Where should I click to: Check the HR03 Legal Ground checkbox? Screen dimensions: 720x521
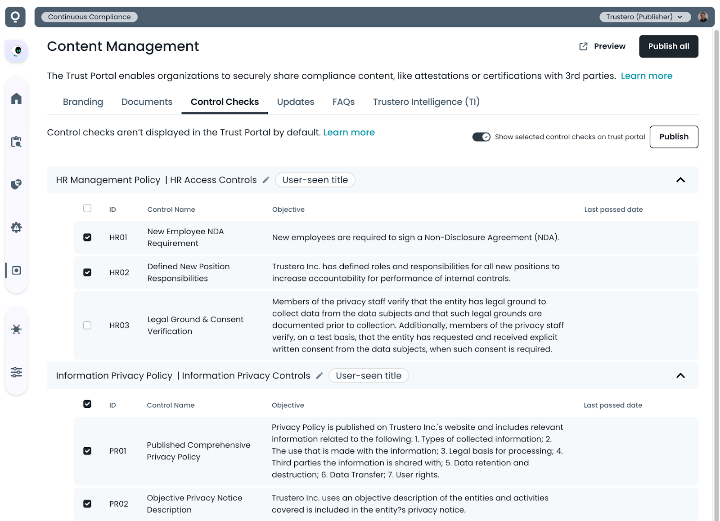coord(87,325)
